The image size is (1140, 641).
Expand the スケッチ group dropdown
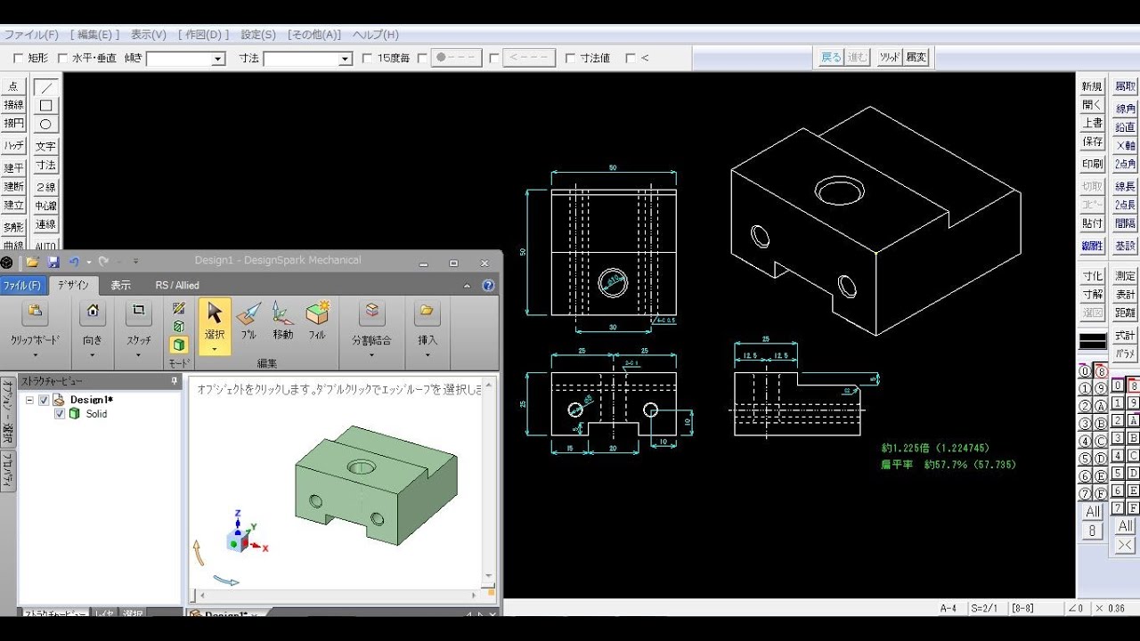(x=138, y=354)
